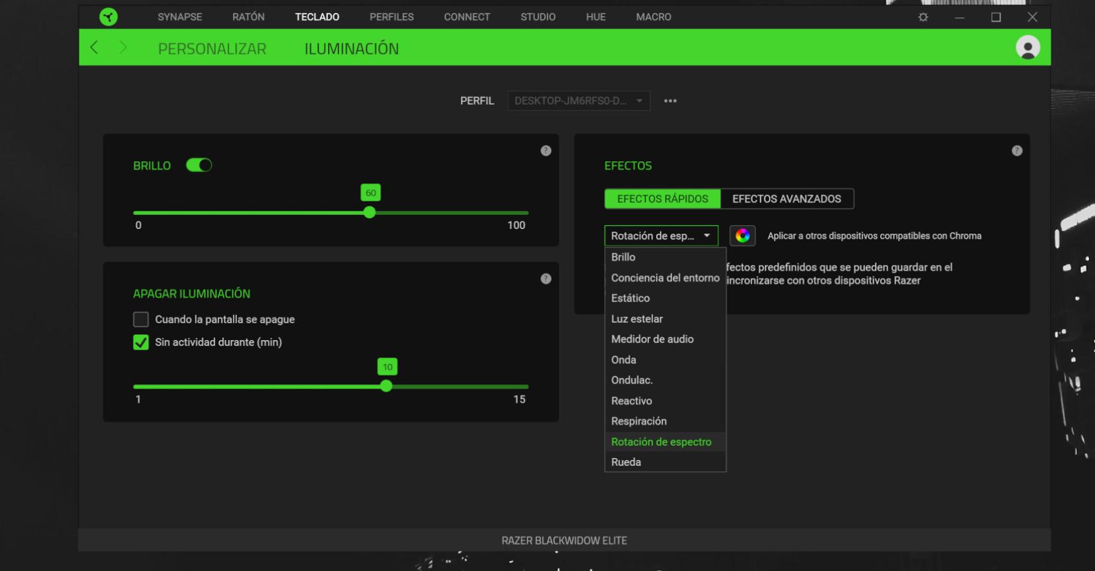Check Cuando la pantalla se apague
Image resolution: width=1095 pixels, height=571 pixels.
[141, 319]
